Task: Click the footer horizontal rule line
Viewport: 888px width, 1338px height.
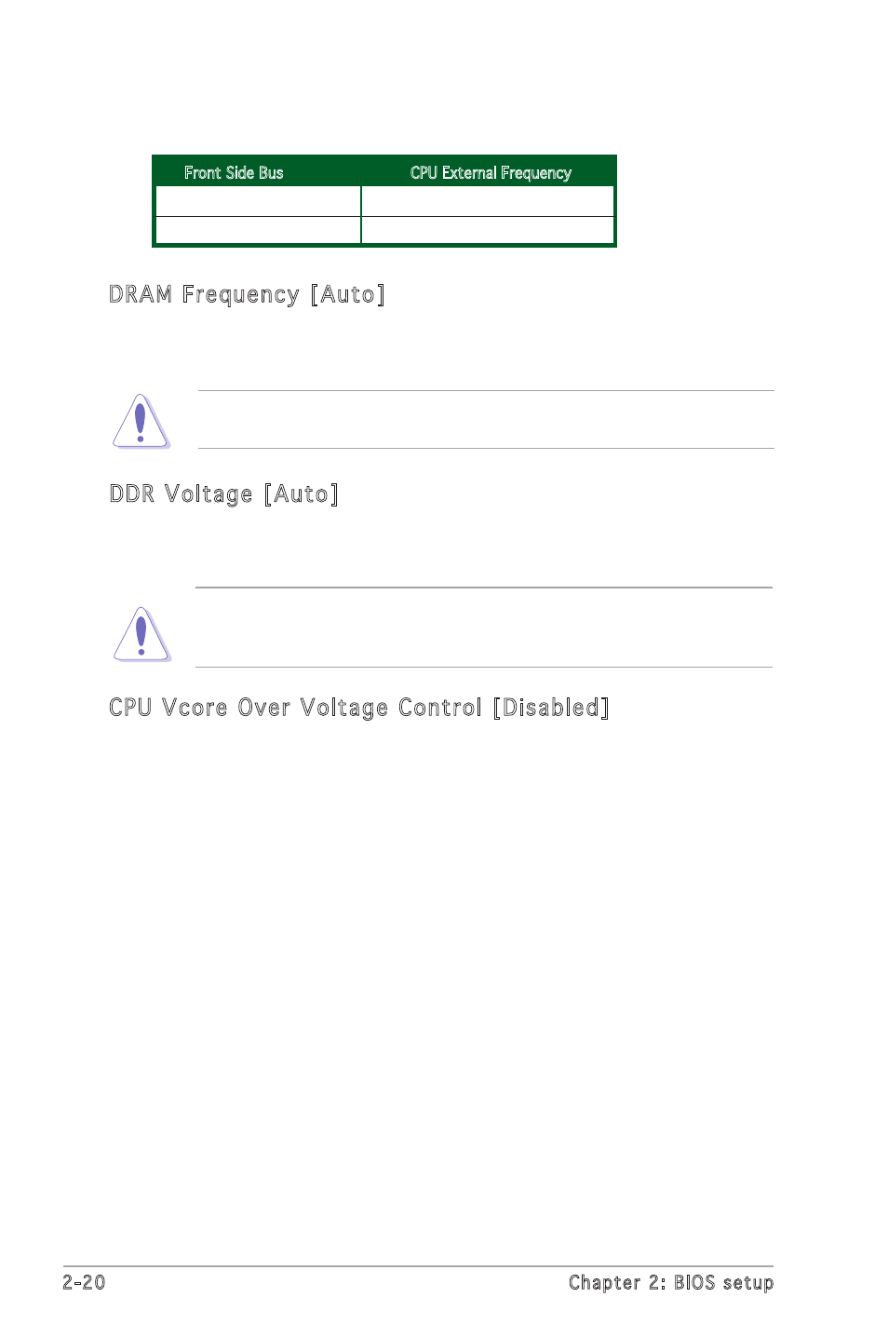Action: pos(418,1266)
